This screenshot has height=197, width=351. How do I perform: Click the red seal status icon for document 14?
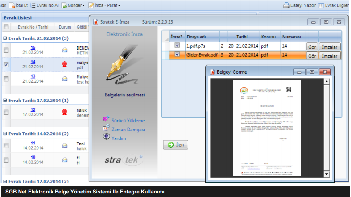(65, 64)
